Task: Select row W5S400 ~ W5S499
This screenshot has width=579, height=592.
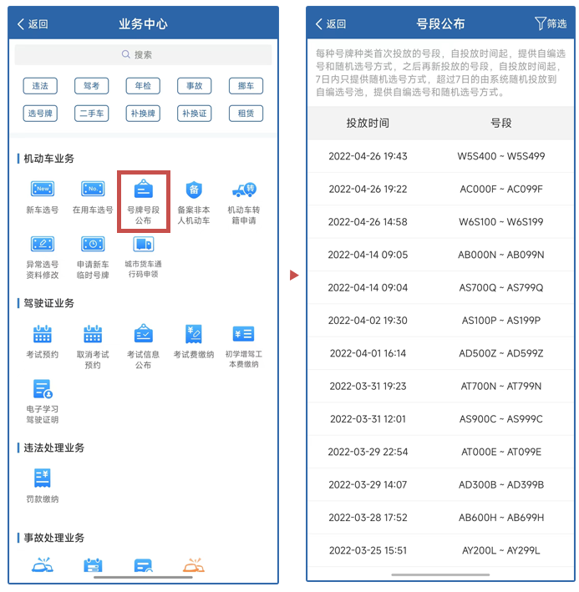Action: click(441, 156)
